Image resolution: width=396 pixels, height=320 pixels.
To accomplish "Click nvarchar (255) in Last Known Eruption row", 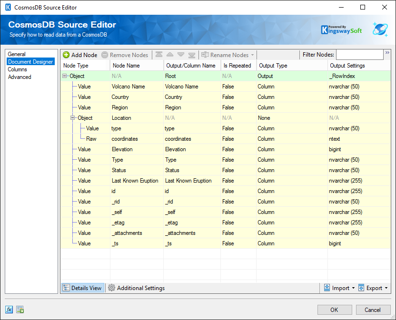I will pos(359,181).
